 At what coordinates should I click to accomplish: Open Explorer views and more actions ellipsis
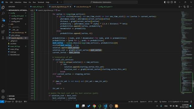pos(25,7)
